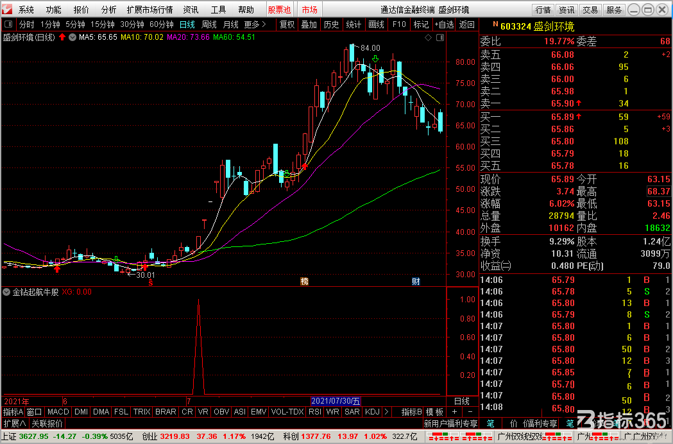Open the 报价 menu
Screen dimensions: 673x444
tap(81, 10)
